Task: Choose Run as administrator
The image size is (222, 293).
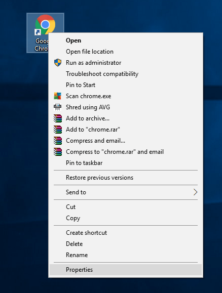Action: tap(126, 63)
